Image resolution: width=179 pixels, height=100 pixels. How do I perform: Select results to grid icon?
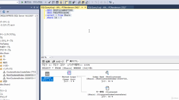pyautogui.click(x=83, y=2)
